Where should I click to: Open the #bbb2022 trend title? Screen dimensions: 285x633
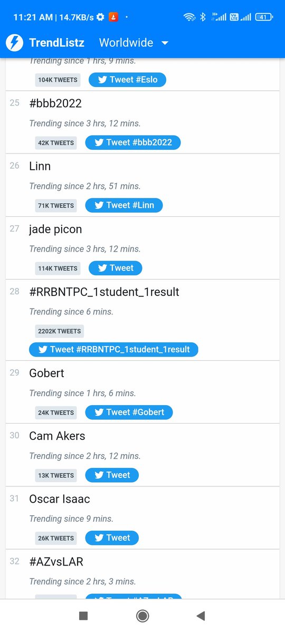click(55, 103)
